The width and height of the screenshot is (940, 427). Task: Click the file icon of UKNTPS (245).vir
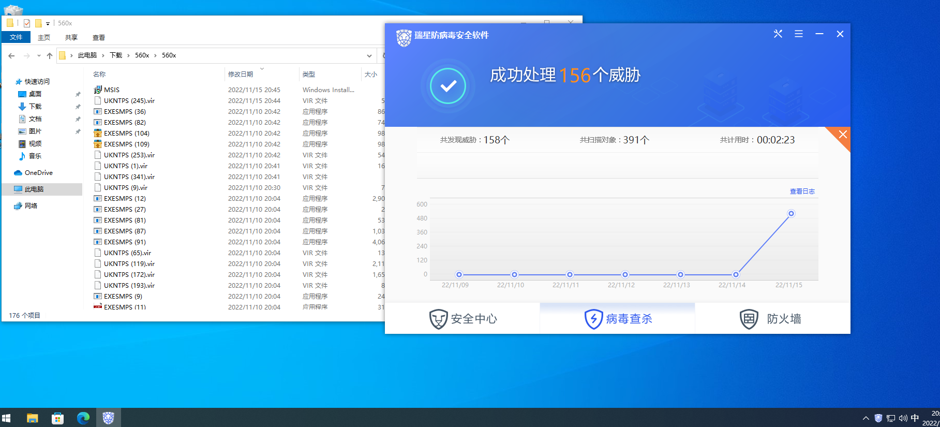tap(98, 100)
